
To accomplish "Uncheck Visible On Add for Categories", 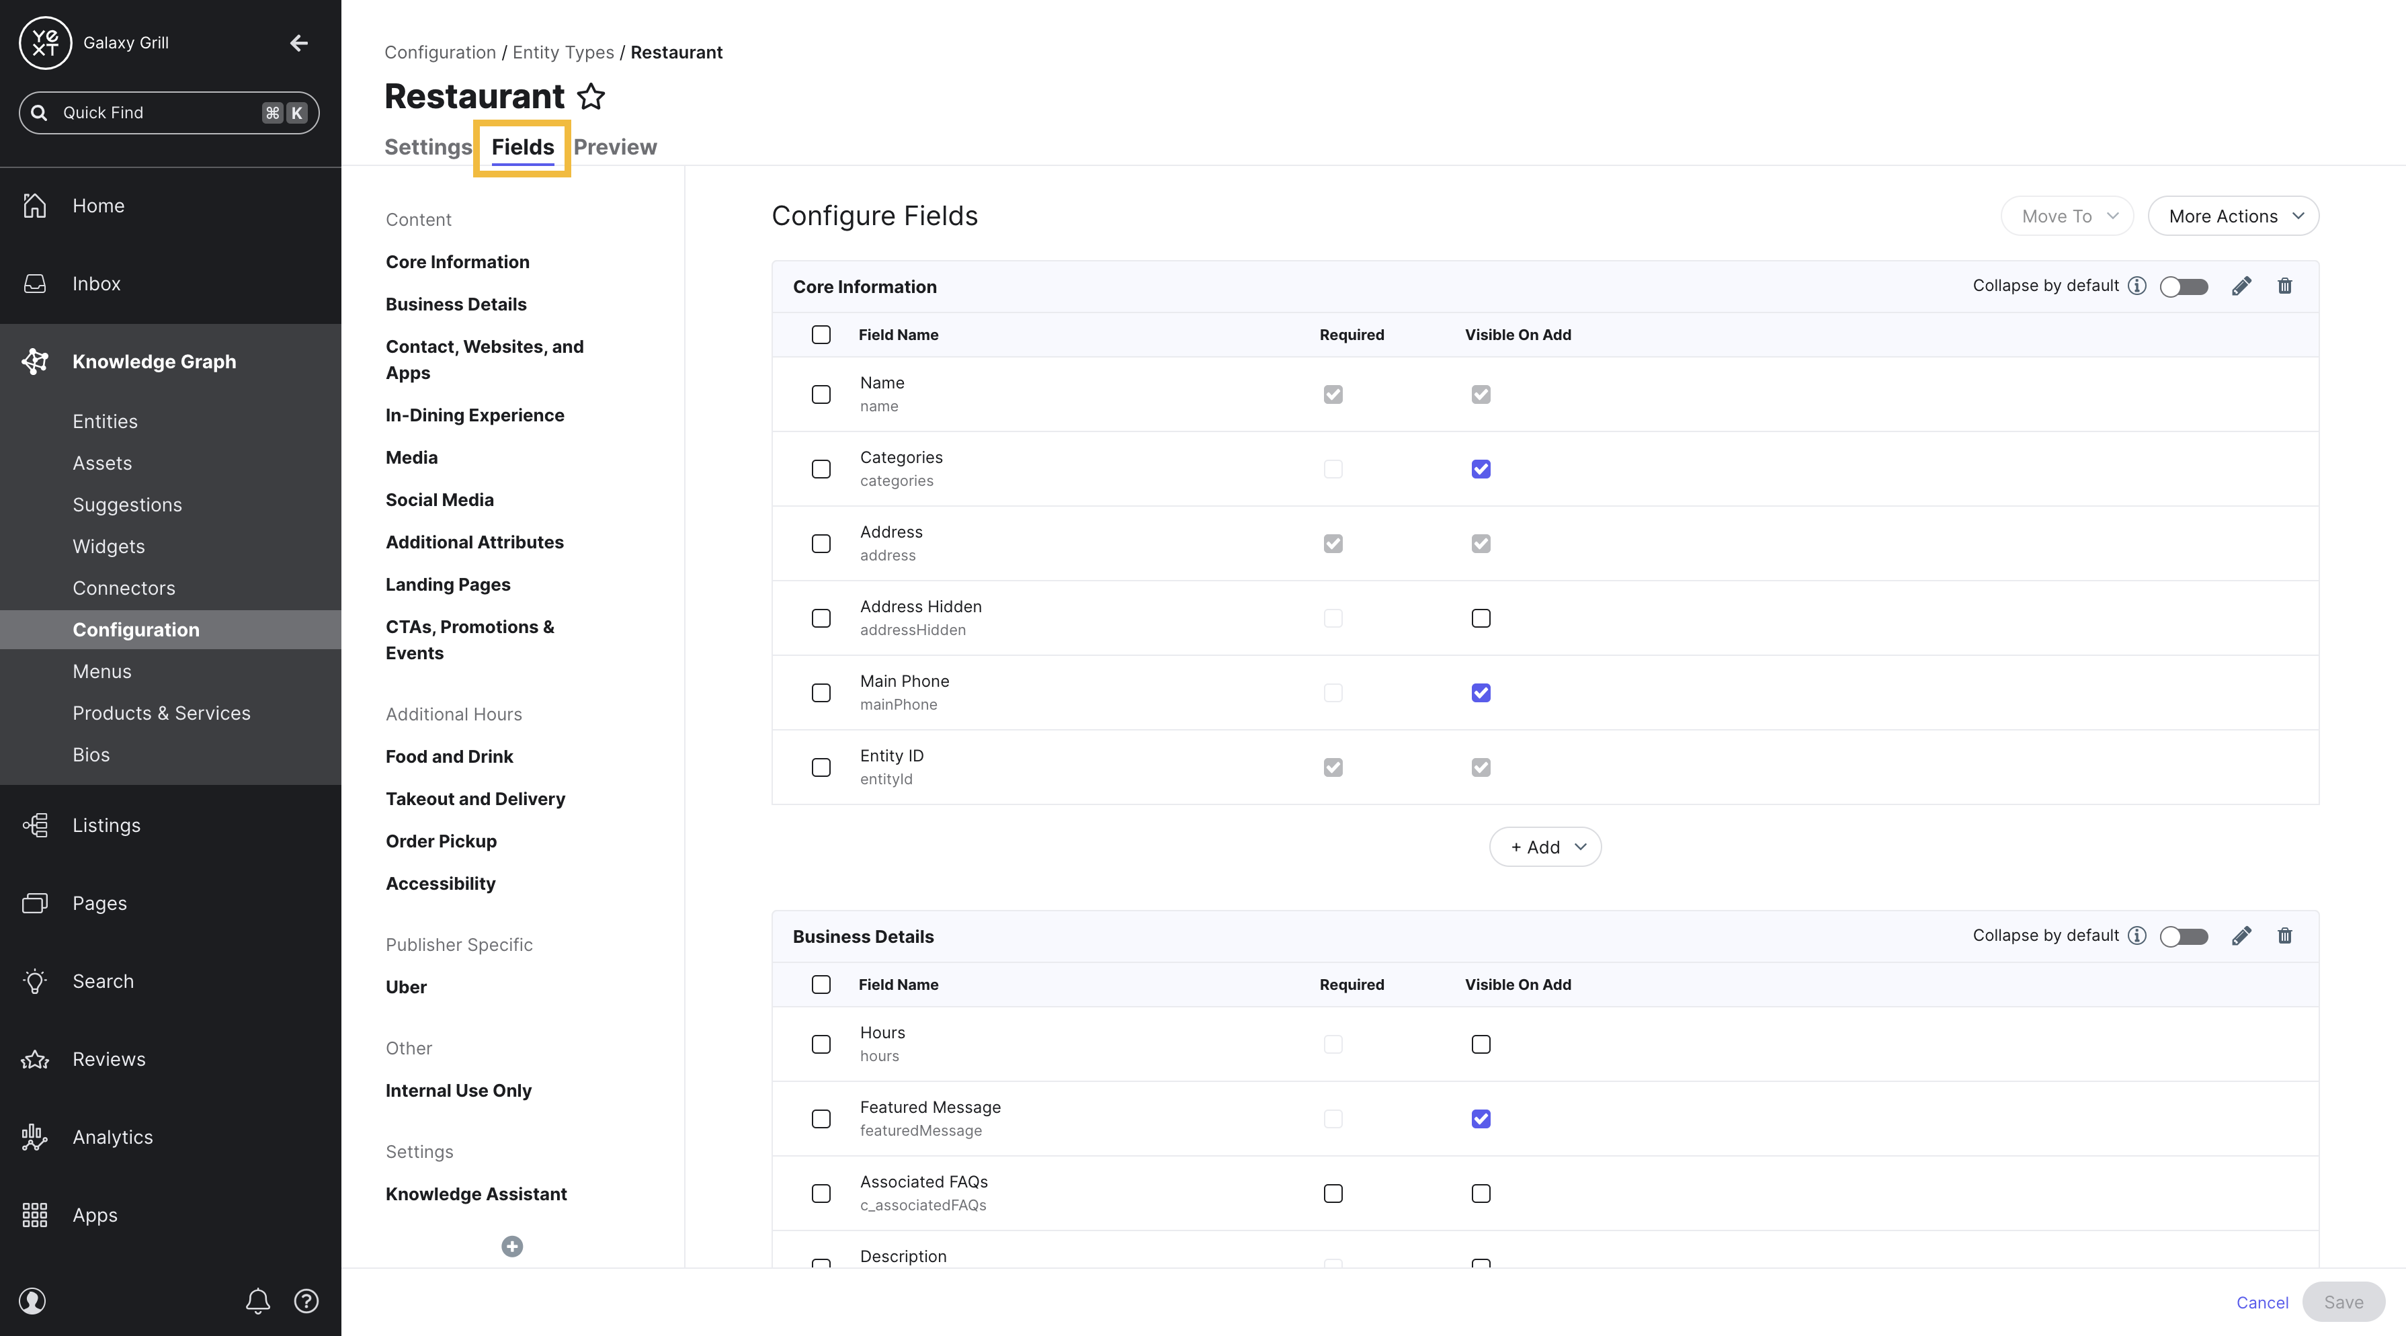I will click(x=1481, y=469).
